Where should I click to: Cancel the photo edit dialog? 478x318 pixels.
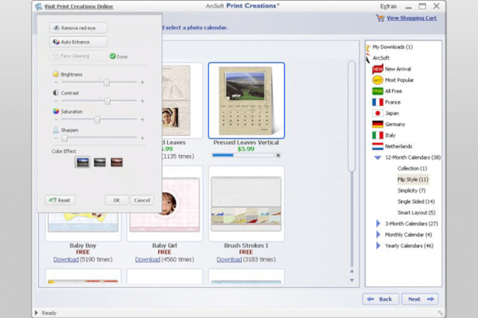[142, 200]
